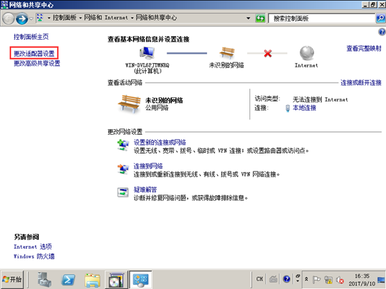Viewport: 386px width, 289px height.
Task: Click the 本地连接 adapter icon
Action: click(288, 108)
